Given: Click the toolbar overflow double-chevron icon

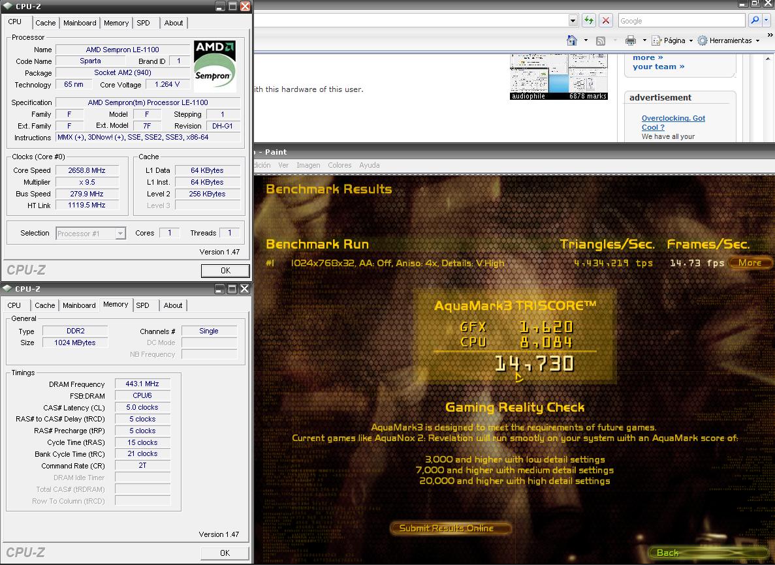Looking at the screenshot, I should (x=770, y=35).
